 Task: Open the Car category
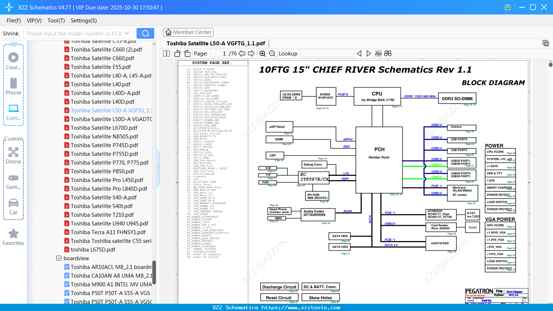[x=13, y=206]
